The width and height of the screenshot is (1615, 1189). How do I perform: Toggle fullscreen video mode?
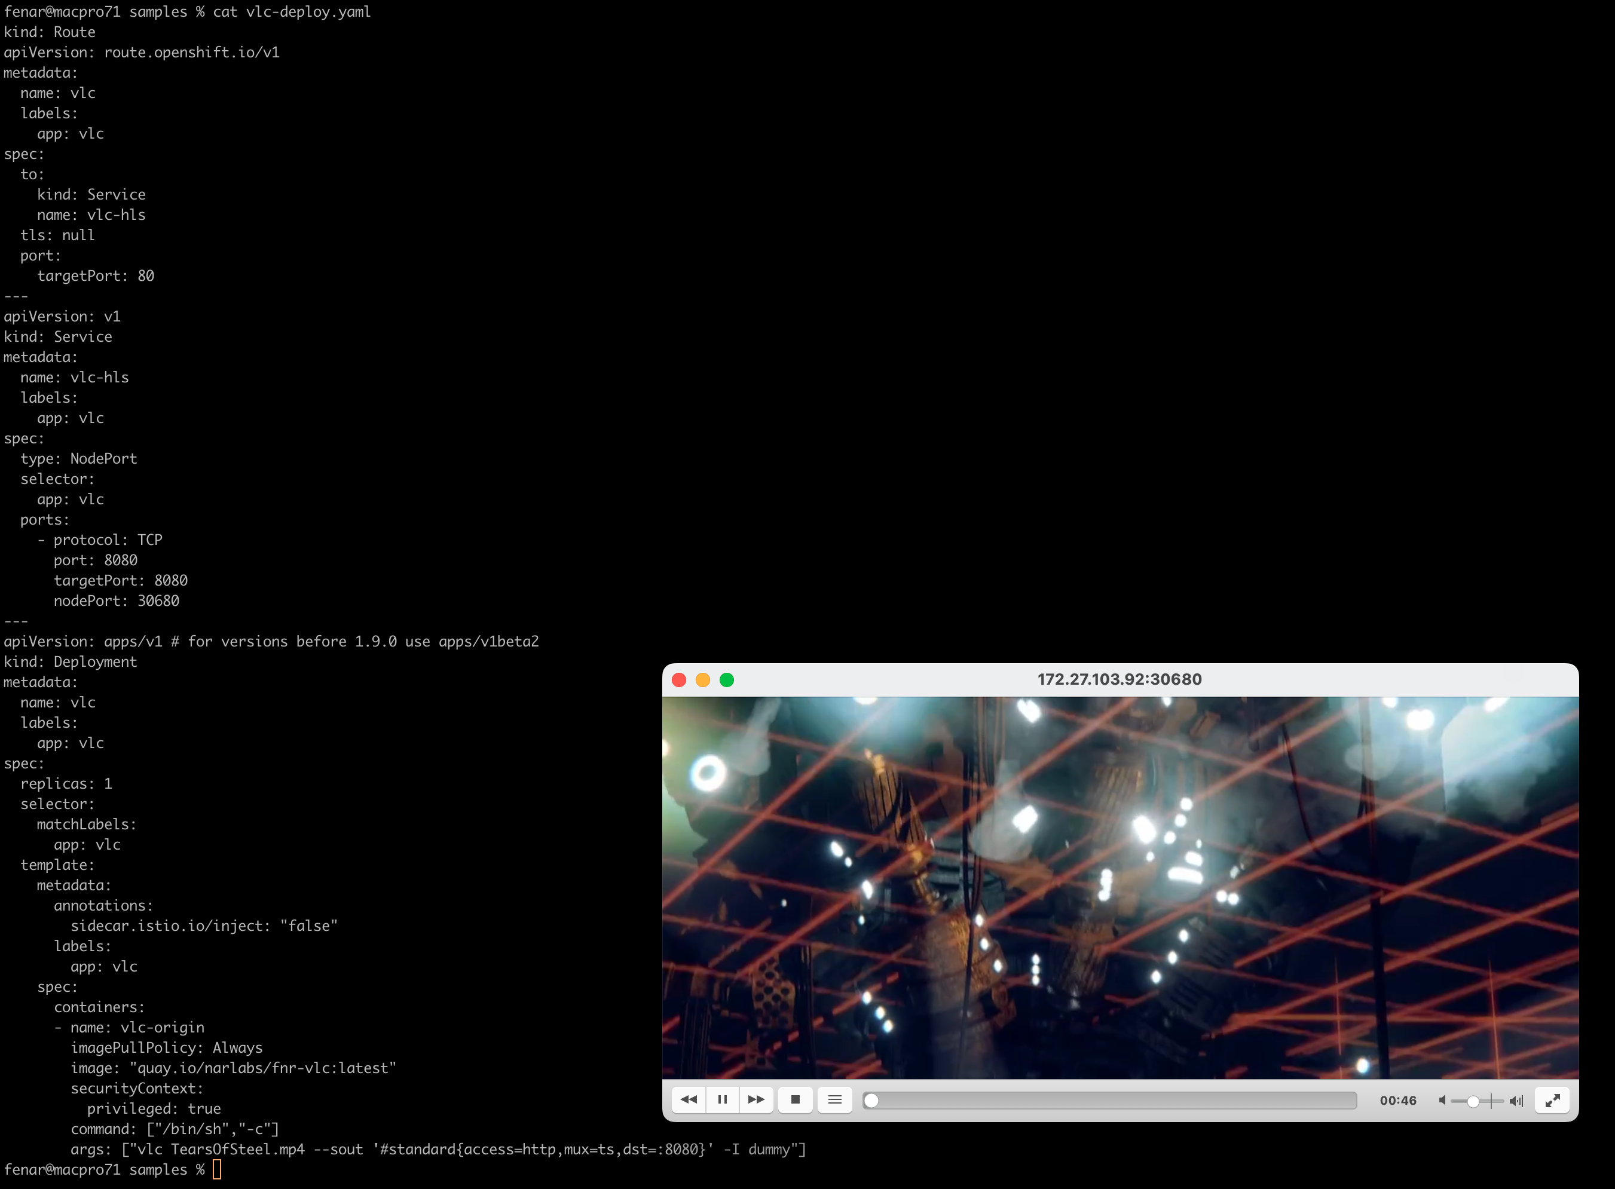pyautogui.click(x=1552, y=1101)
